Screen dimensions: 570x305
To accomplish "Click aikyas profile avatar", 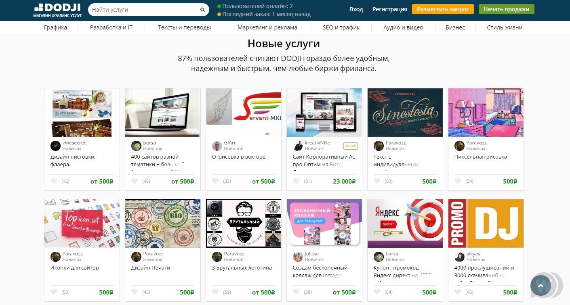I will (x=459, y=257).
